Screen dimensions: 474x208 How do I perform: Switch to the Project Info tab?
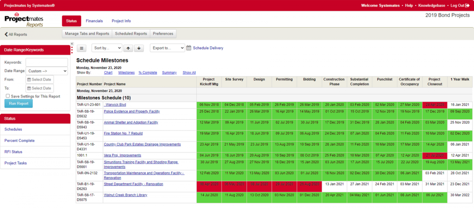[x=121, y=21]
